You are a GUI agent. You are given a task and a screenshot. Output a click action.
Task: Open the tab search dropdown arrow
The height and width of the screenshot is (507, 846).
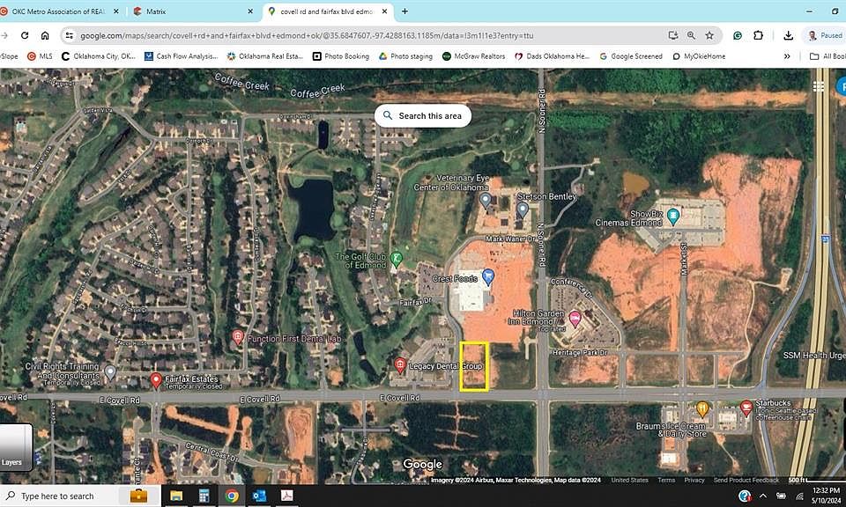coord(835,11)
